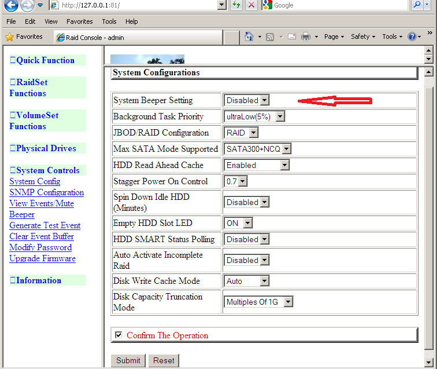Viewport: 437px width, 369px height.
Task: Open the HDD SMART Status Polling dropdown
Action: pyautogui.click(x=247, y=239)
